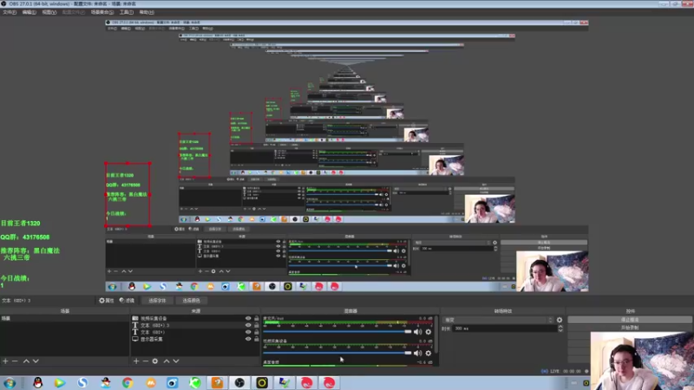Screen dimensions: 694x390
Task: Open Sogou browser from taskbar
Action: point(82,383)
